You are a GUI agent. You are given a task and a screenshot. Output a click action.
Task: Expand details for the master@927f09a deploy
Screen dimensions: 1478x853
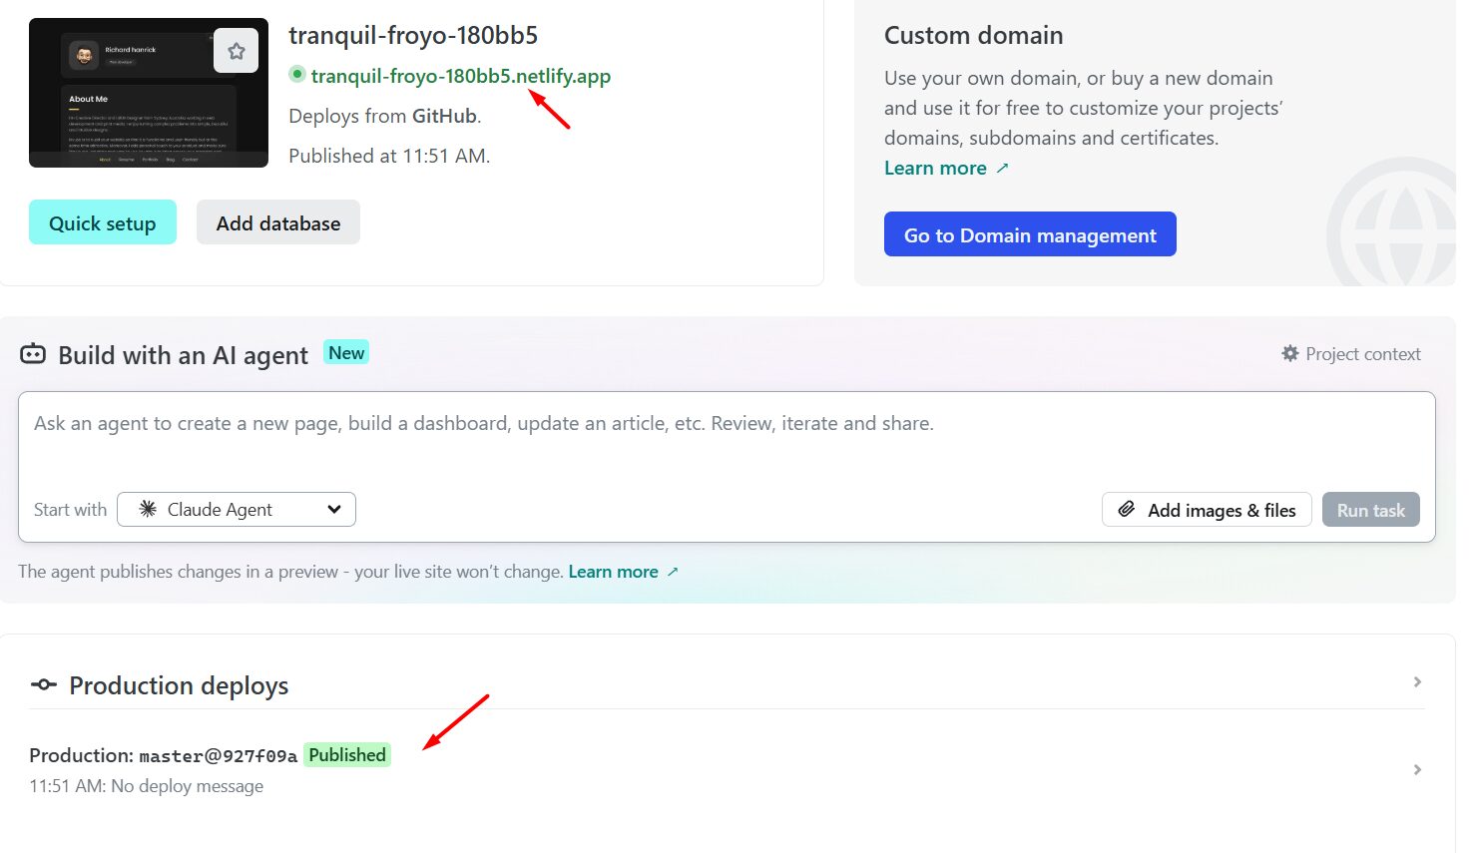(1416, 769)
